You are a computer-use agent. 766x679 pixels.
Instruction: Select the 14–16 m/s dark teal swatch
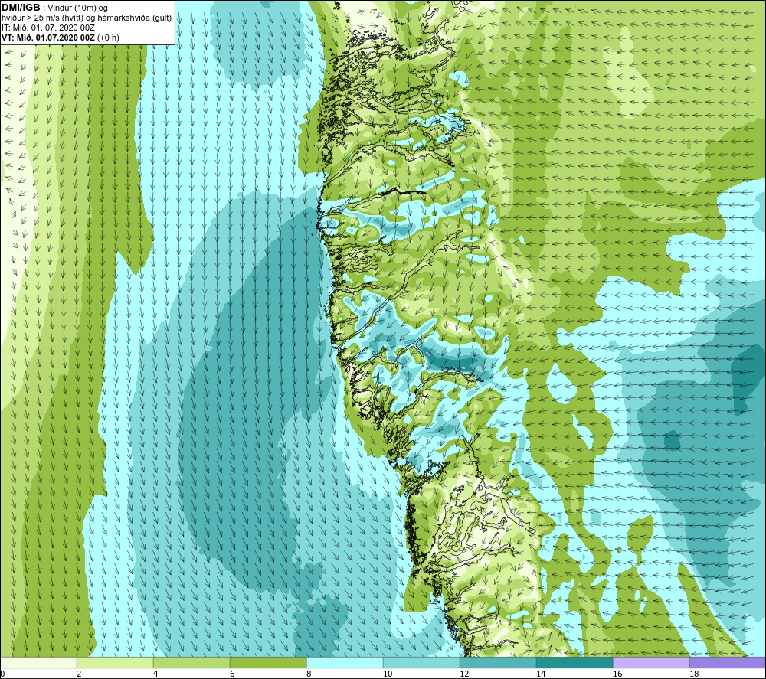coord(574,662)
